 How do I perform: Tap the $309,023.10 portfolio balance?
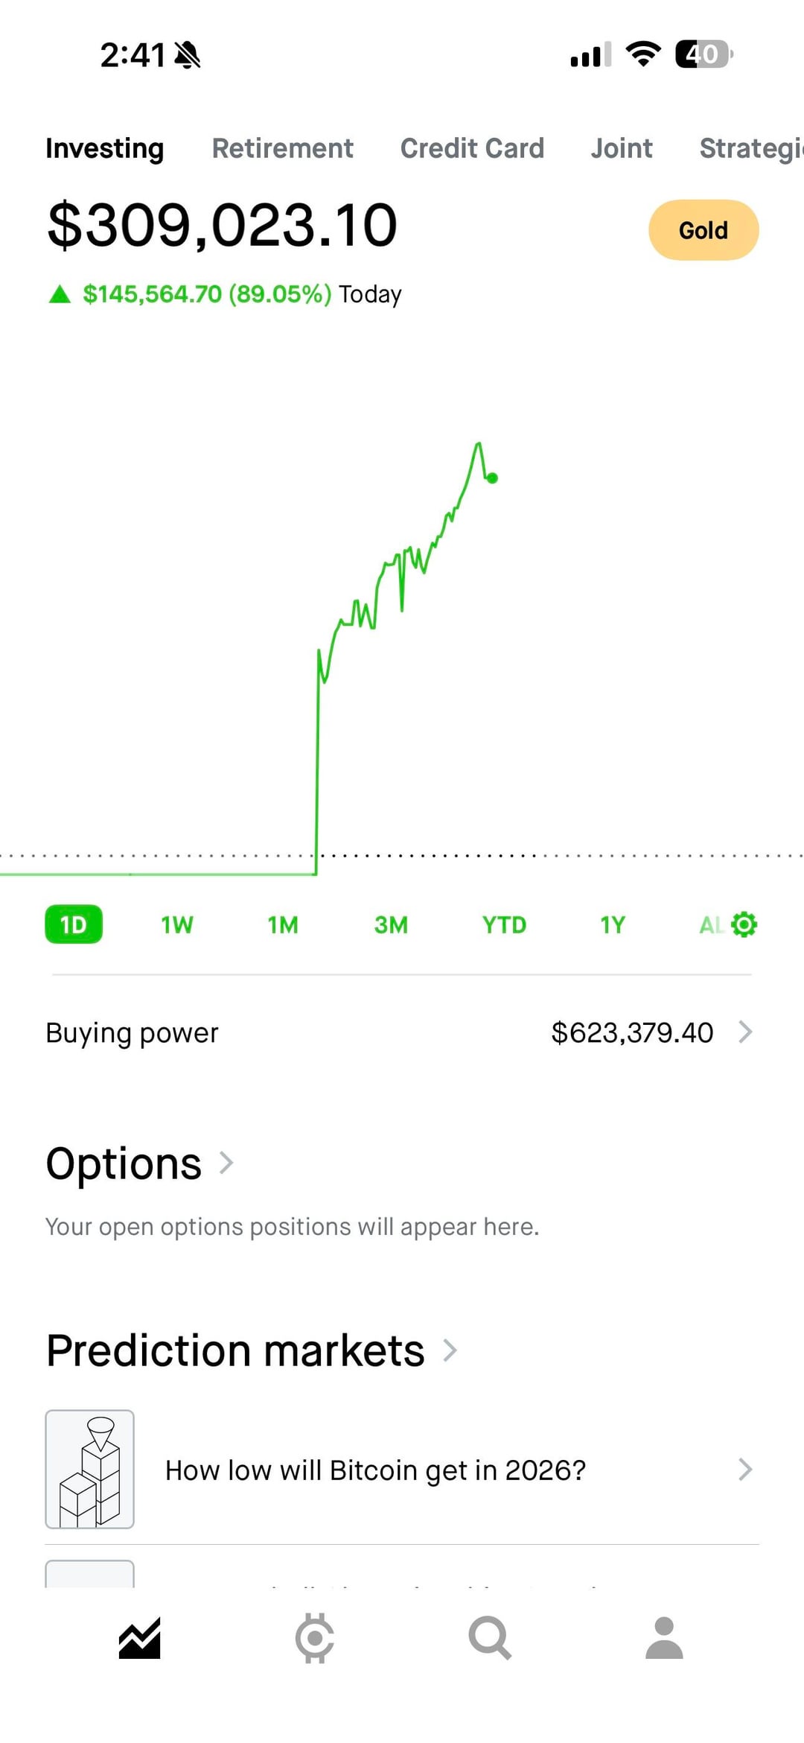(x=222, y=225)
